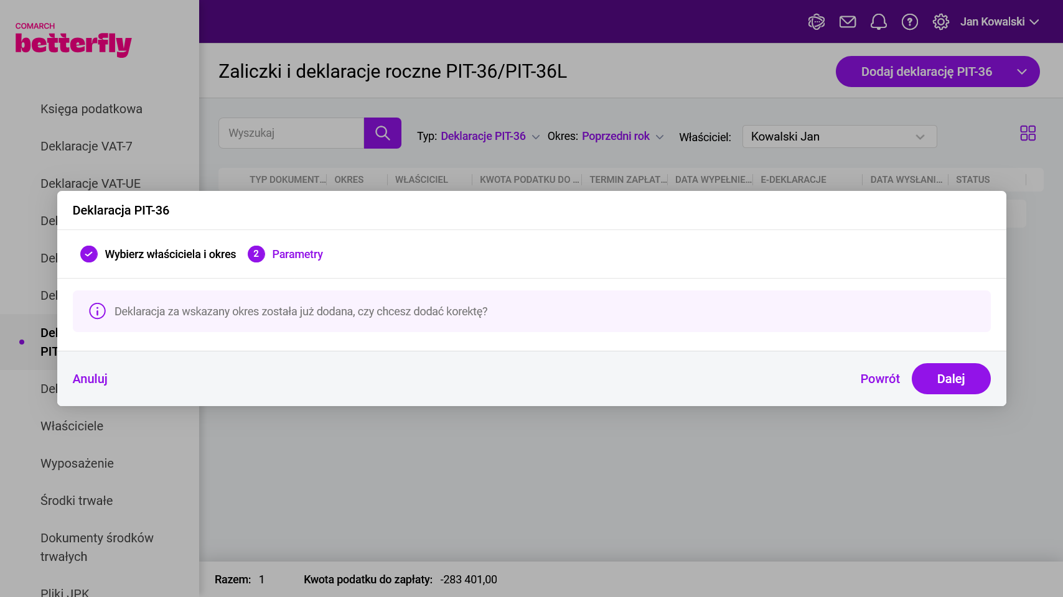Click the Anuluj link
Screen dimensions: 1063x597
click(90, 379)
